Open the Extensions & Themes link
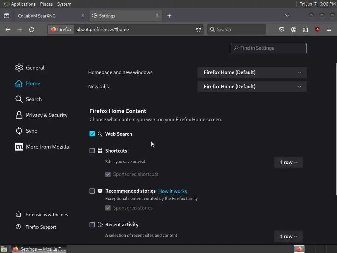Image resolution: width=337 pixels, height=253 pixels. (x=46, y=214)
